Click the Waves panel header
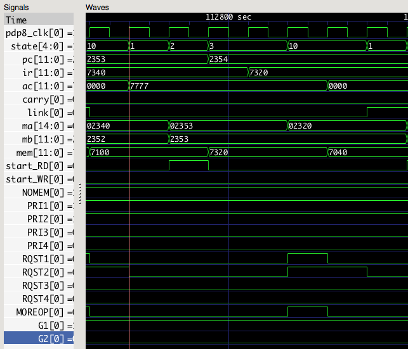The width and height of the screenshot is (408, 349). 97,7
